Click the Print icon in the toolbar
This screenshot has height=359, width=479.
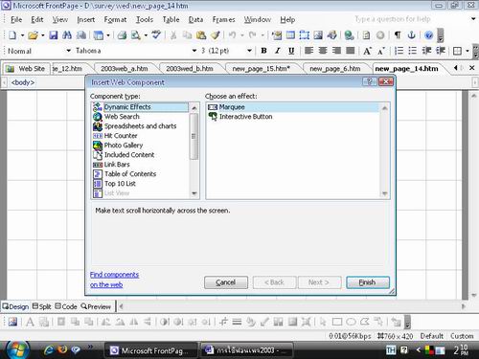click(x=122, y=35)
